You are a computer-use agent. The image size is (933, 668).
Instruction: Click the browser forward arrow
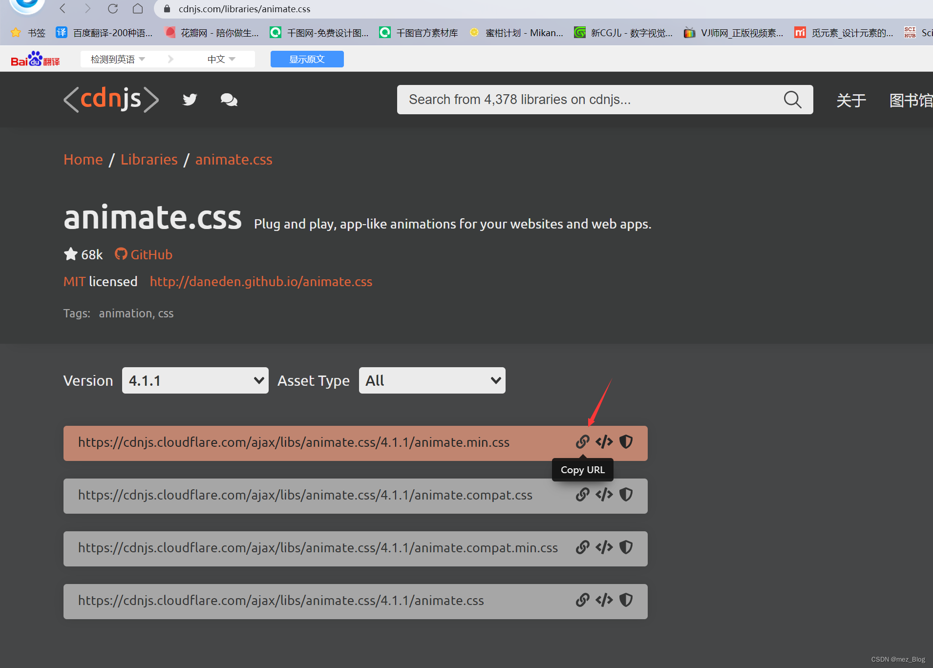87,8
